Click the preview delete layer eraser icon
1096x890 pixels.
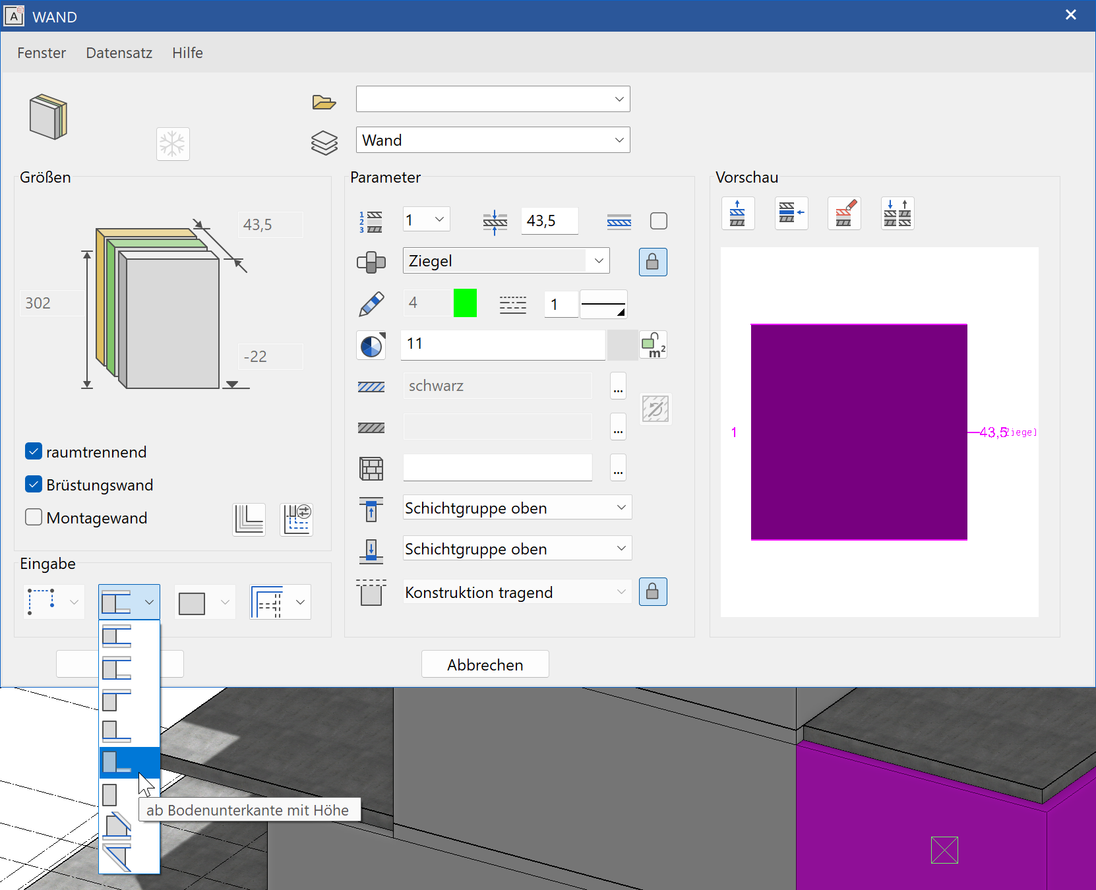(844, 214)
